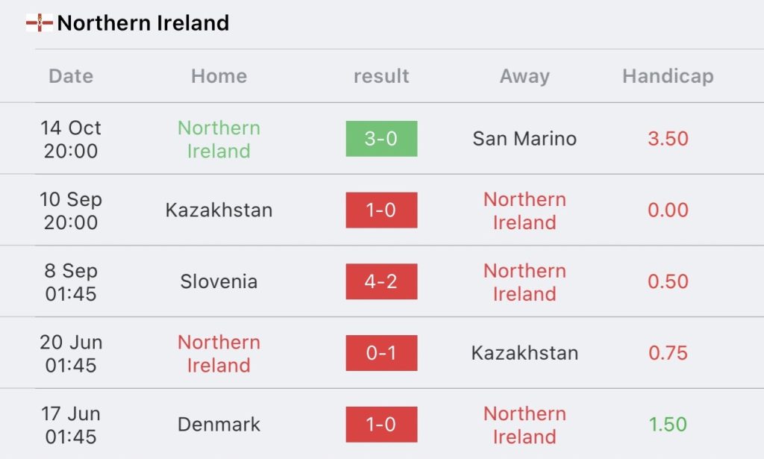Click San Marino away team name
The width and height of the screenshot is (764, 459).
coord(525,139)
